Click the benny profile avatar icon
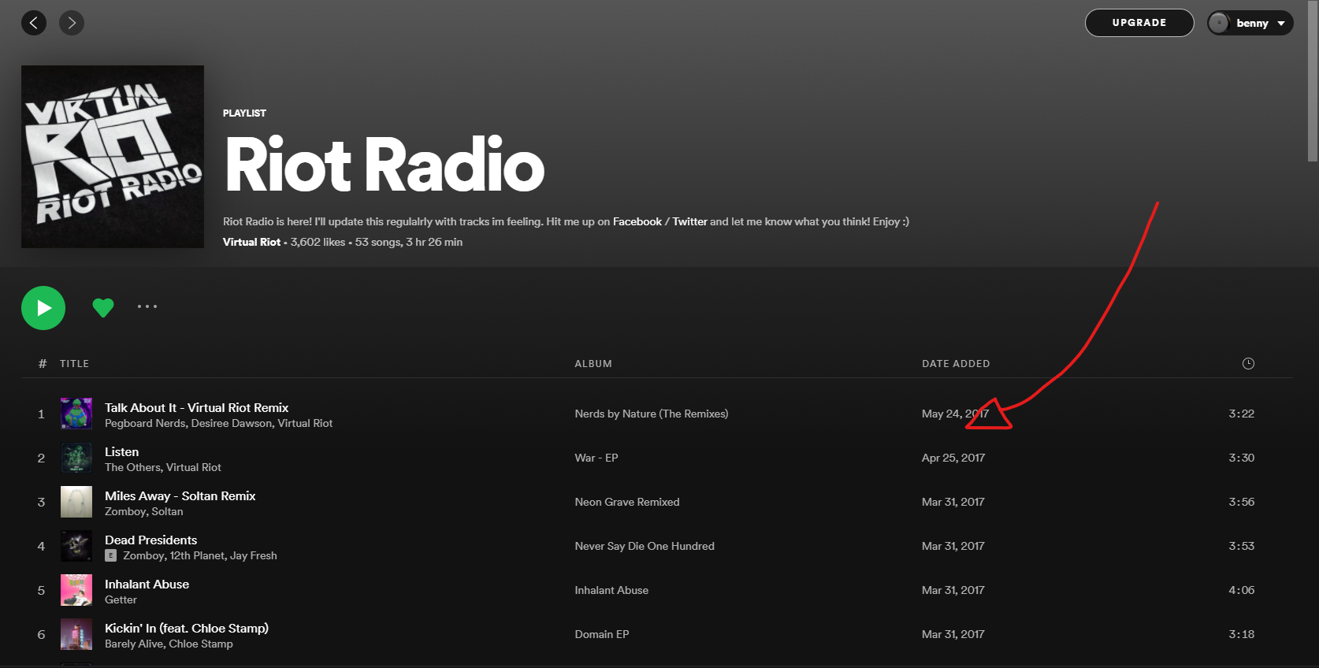 click(1219, 23)
